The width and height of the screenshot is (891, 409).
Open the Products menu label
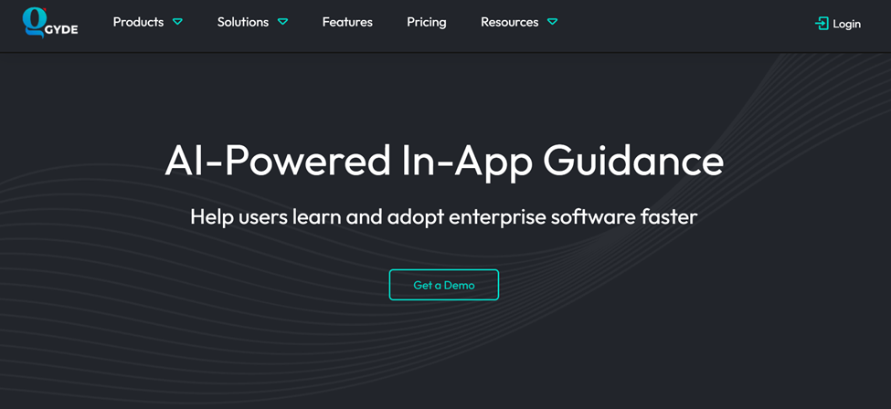point(138,22)
